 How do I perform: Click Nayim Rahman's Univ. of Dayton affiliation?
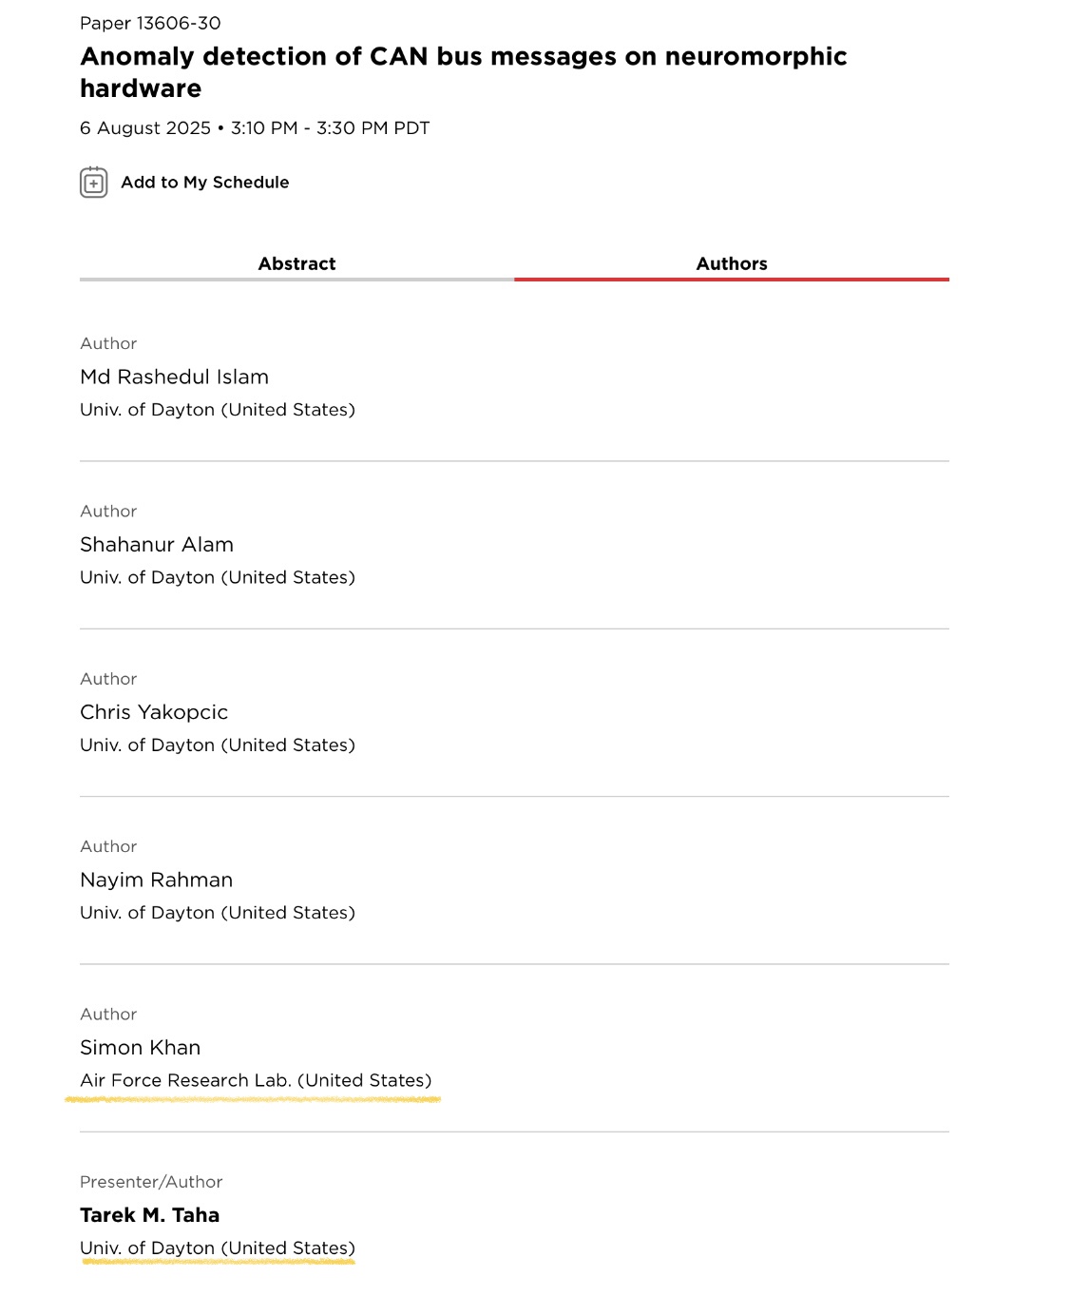point(218,913)
